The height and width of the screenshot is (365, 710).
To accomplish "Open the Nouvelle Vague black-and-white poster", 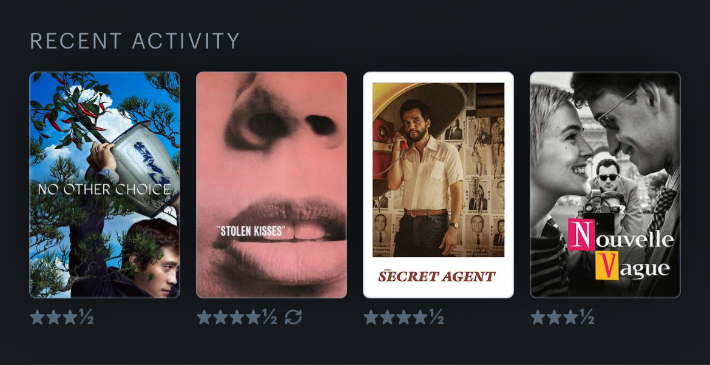I will pyautogui.click(x=606, y=185).
